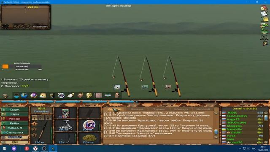Switch to the Мировой chat tab
The width and height of the screenshot is (270, 152).
click(x=203, y=109)
